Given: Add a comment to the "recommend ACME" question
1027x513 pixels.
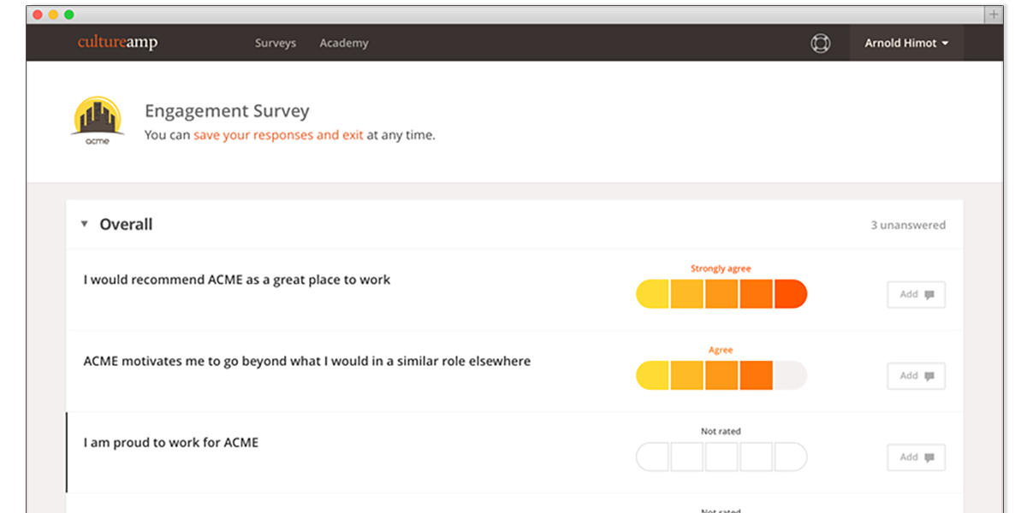Looking at the screenshot, I should 916,294.
